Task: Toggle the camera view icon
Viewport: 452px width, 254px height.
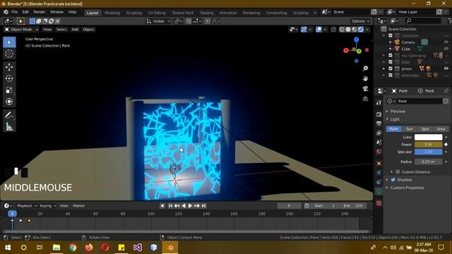Action: 365,88
